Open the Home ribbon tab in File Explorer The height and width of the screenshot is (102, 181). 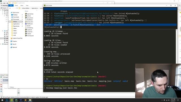point(16,5)
